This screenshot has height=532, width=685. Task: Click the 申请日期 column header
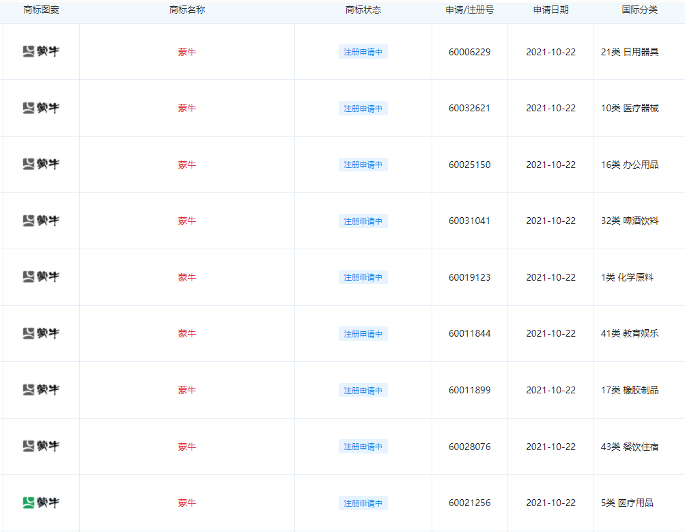pyautogui.click(x=551, y=10)
